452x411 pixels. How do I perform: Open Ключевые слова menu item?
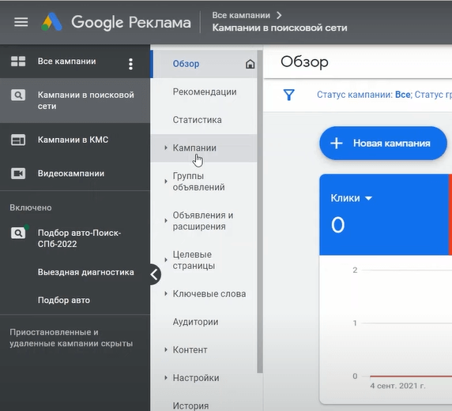(204, 293)
